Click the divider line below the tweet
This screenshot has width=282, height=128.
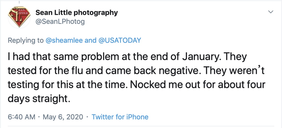tap(141, 127)
